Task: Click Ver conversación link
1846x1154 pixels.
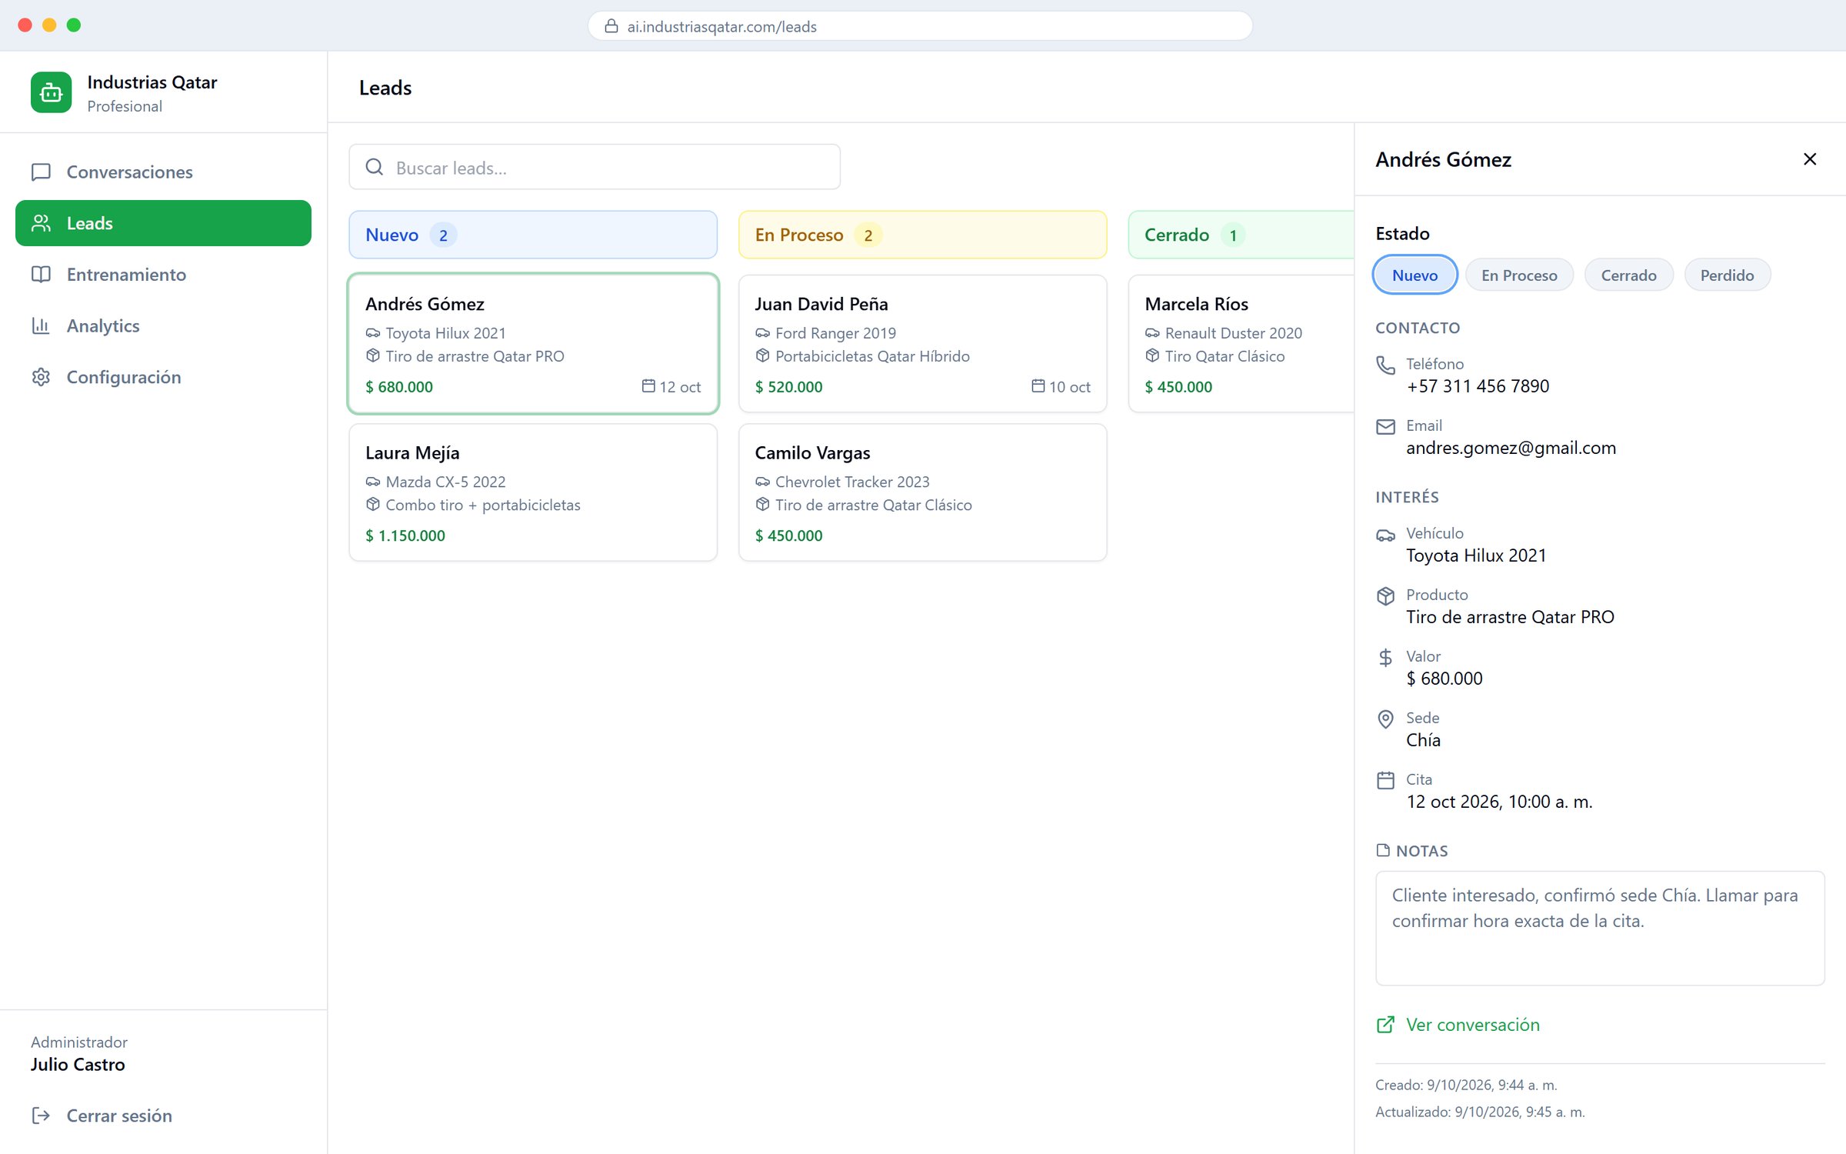Action: 1458,1025
